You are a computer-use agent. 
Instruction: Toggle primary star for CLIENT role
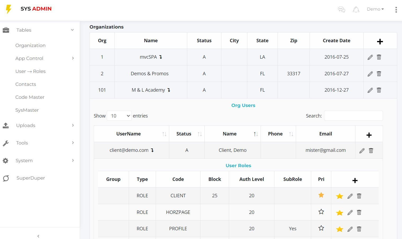(321, 195)
